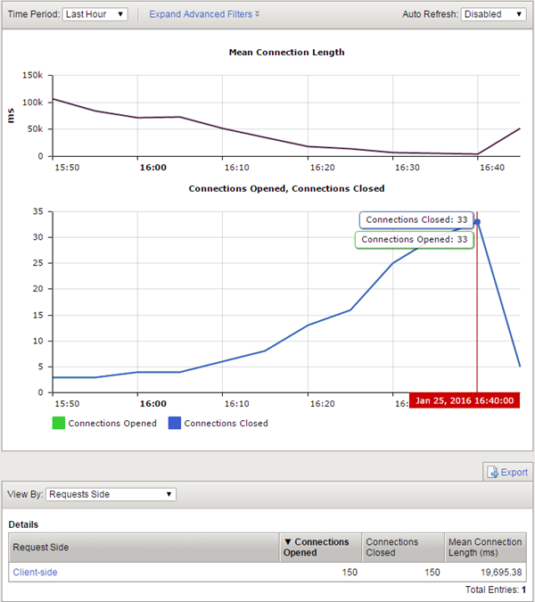Click the Mean Connection Length chart title
This screenshot has height=602, width=535.
tap(286, 53)
